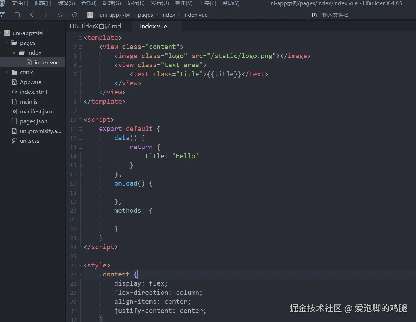Click pages in the breadcrumb path
Image resolution: width=416 pixels, height=322 pixels.
click(x=145, y=15)
